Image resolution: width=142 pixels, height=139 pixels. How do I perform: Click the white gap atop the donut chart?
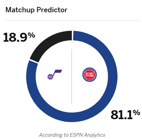[x=72, y=36]
